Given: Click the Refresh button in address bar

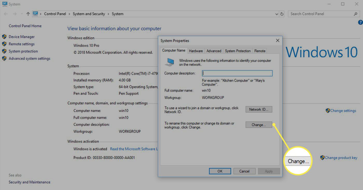Looking at the screenshot, I should click(282, 14).
